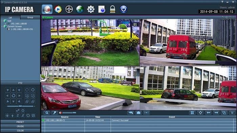
Task: Switch to the Group tab
Action: click(x=30, y=17)
